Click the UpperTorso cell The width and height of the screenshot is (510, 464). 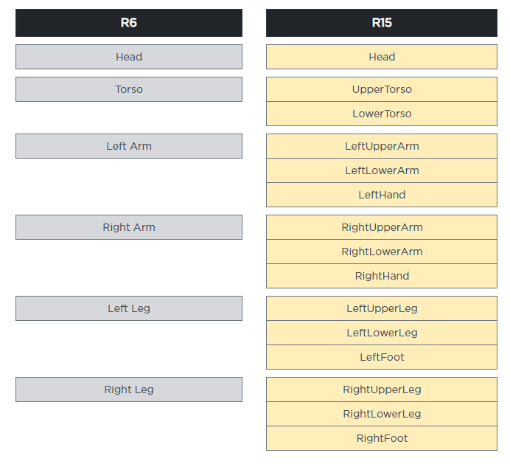click(x=382, y=89)
